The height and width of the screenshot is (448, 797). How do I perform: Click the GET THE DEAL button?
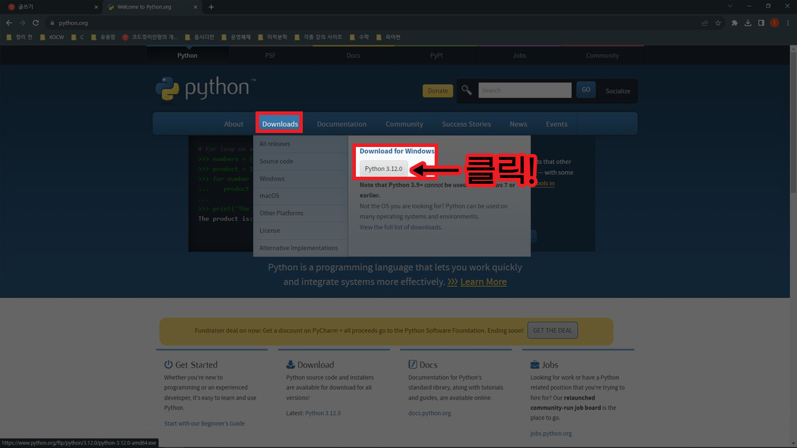click(553, 330)
